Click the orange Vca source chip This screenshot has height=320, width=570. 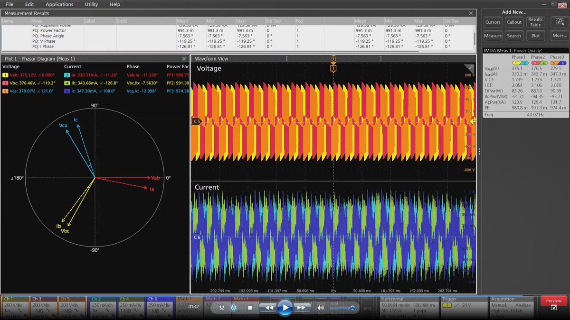pos(5,91)
